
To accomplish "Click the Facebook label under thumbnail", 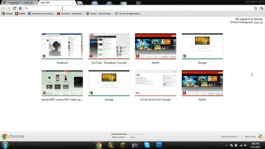I will (x=62, y=62).
